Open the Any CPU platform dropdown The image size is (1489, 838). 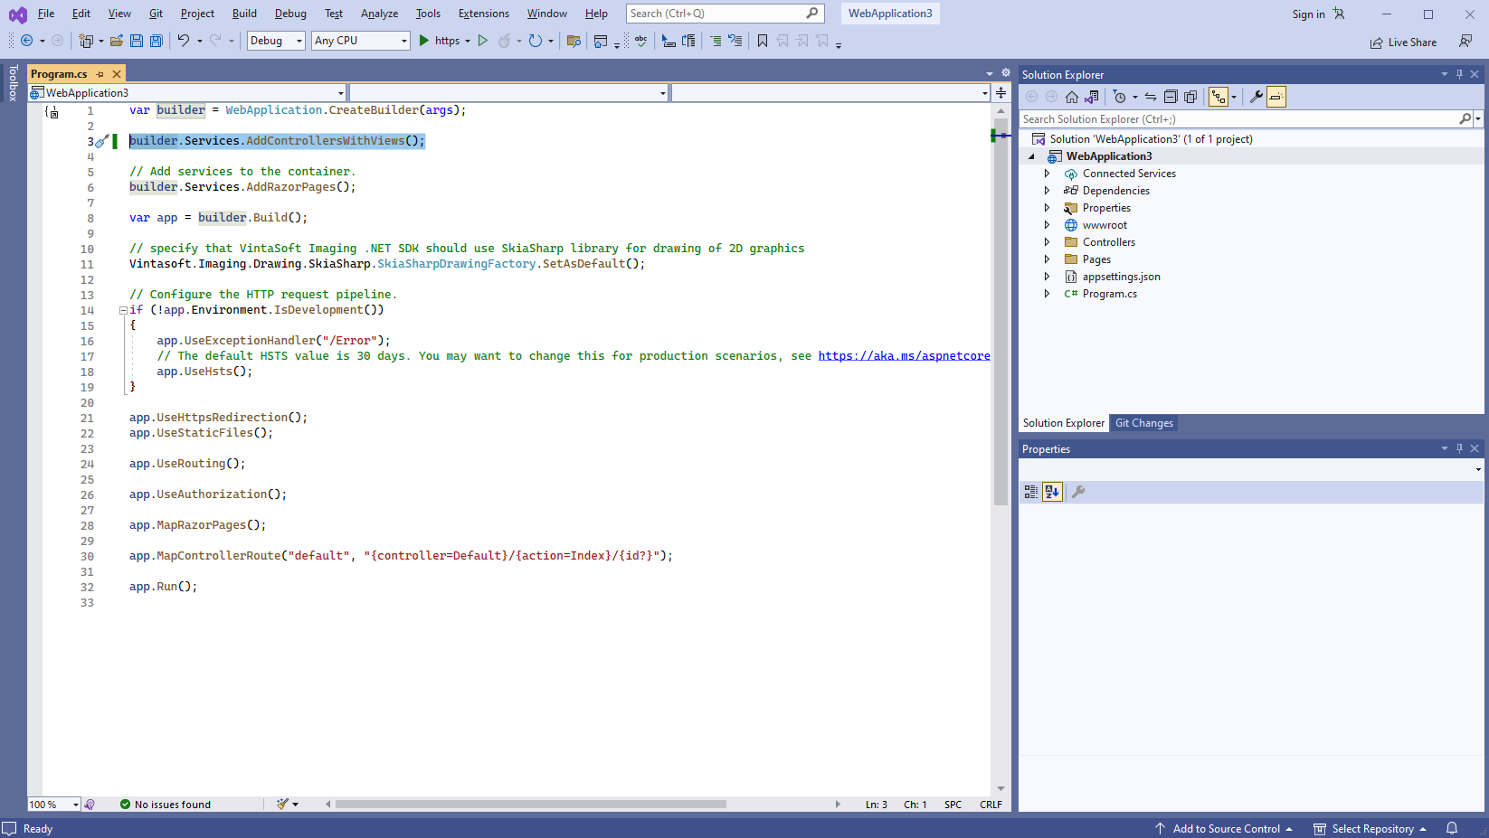pyautogui.click(x=360, y=41)
